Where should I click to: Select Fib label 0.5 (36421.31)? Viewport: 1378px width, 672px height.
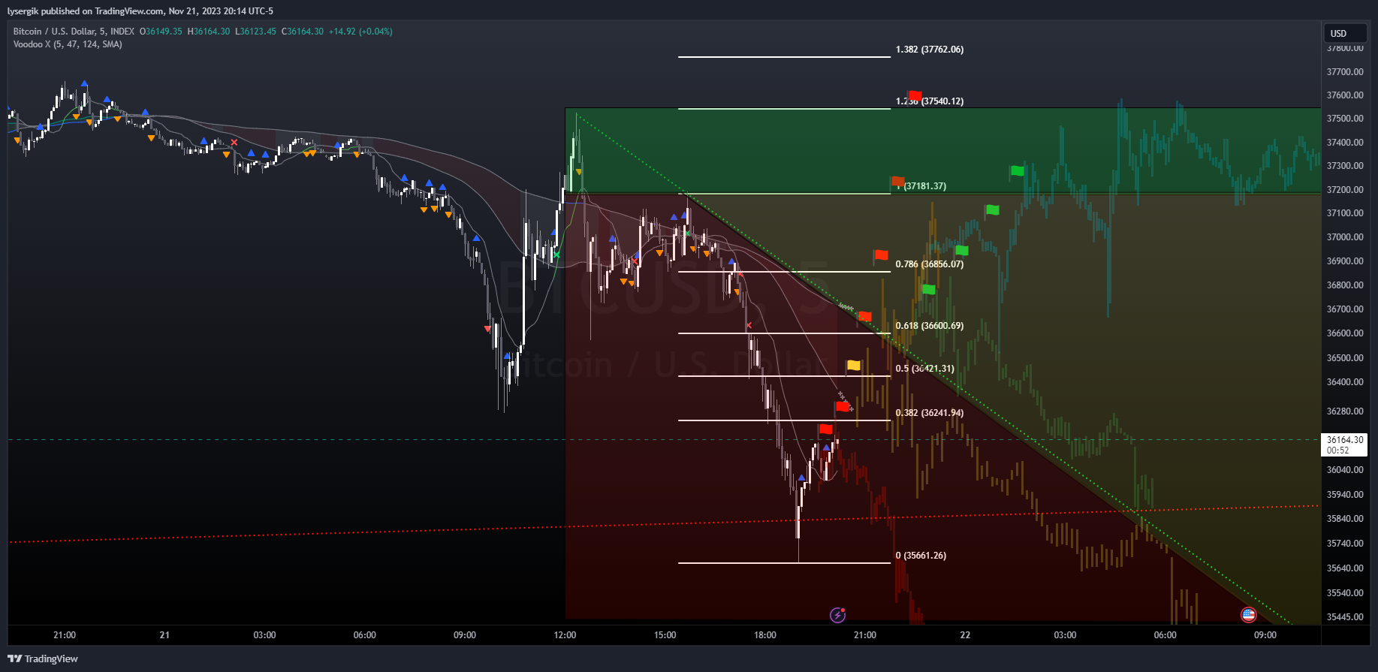(x=924, y=369)
